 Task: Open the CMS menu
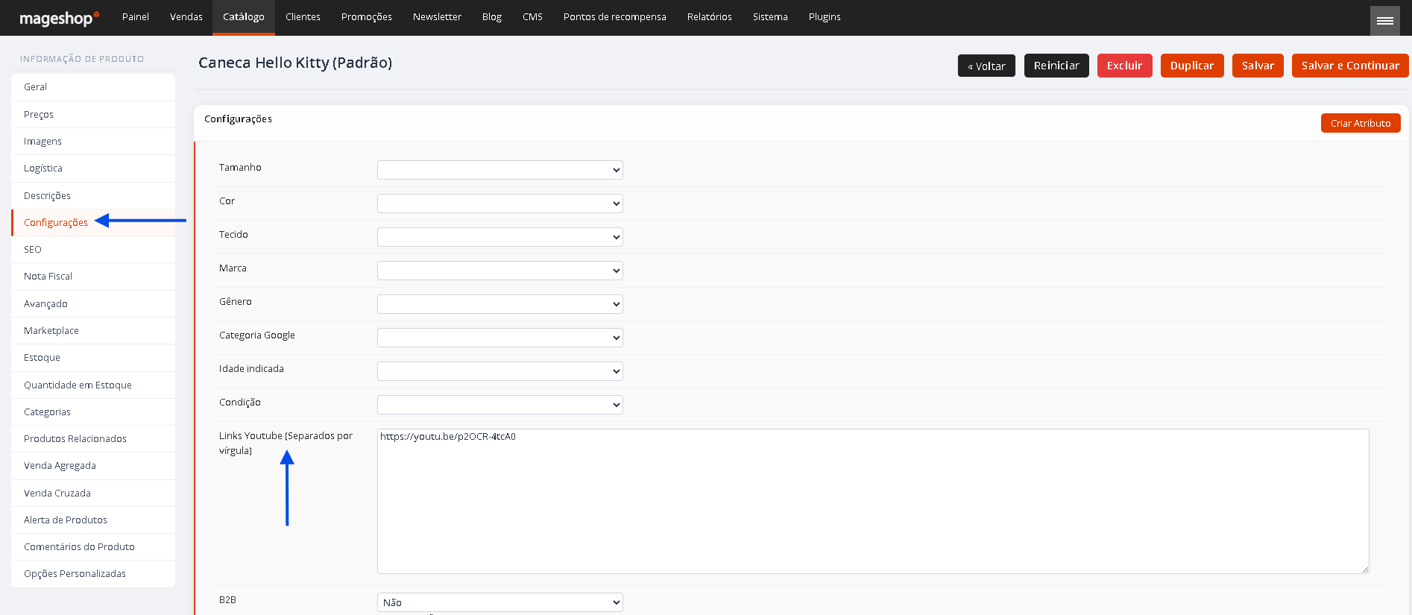(x=532, y=17)
